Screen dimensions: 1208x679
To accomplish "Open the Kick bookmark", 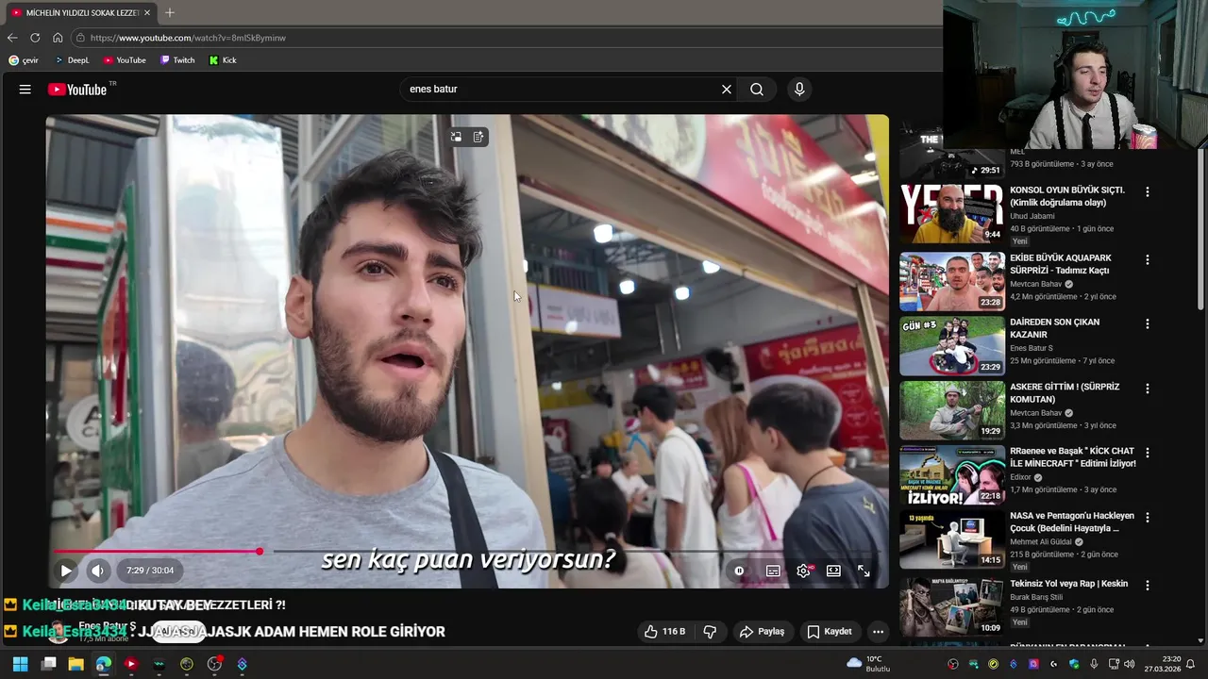I will coord(223,60).
